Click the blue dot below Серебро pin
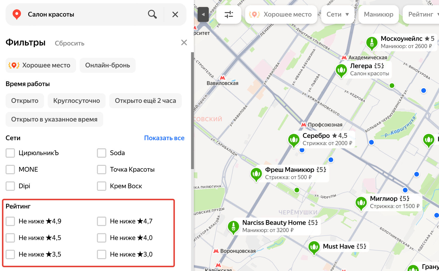Viewport: 439px width, 271px height. click(302, 150)
